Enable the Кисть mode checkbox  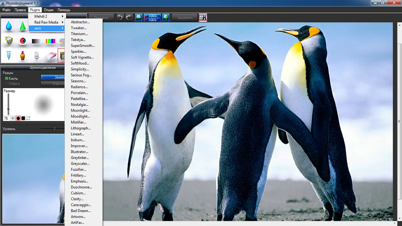(7, 78)
